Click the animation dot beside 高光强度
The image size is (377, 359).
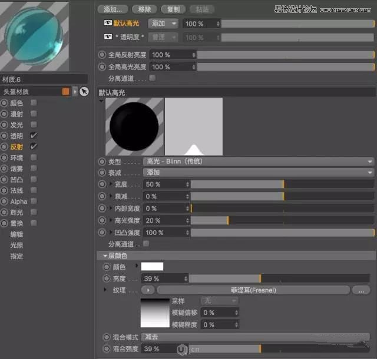102,220
